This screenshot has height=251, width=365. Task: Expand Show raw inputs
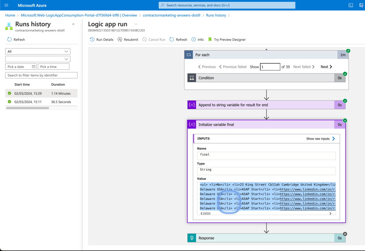tap(320, 138)
